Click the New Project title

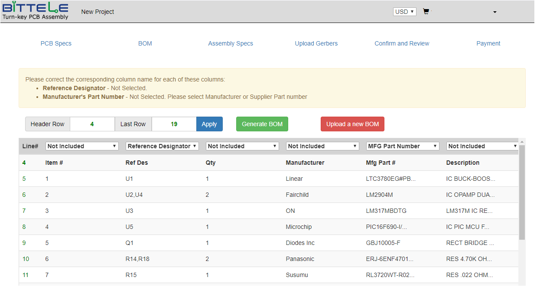coord(98,12)
